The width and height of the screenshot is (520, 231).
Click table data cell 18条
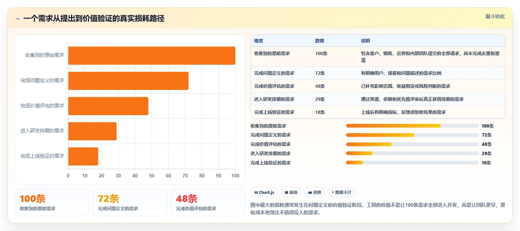tap(320, 112)
